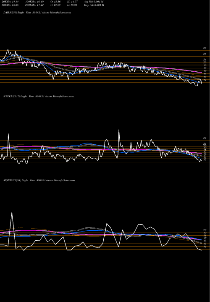Click the 100EMA value in the header
This screenshot has height=302, width=210.
tap(34, 2)
